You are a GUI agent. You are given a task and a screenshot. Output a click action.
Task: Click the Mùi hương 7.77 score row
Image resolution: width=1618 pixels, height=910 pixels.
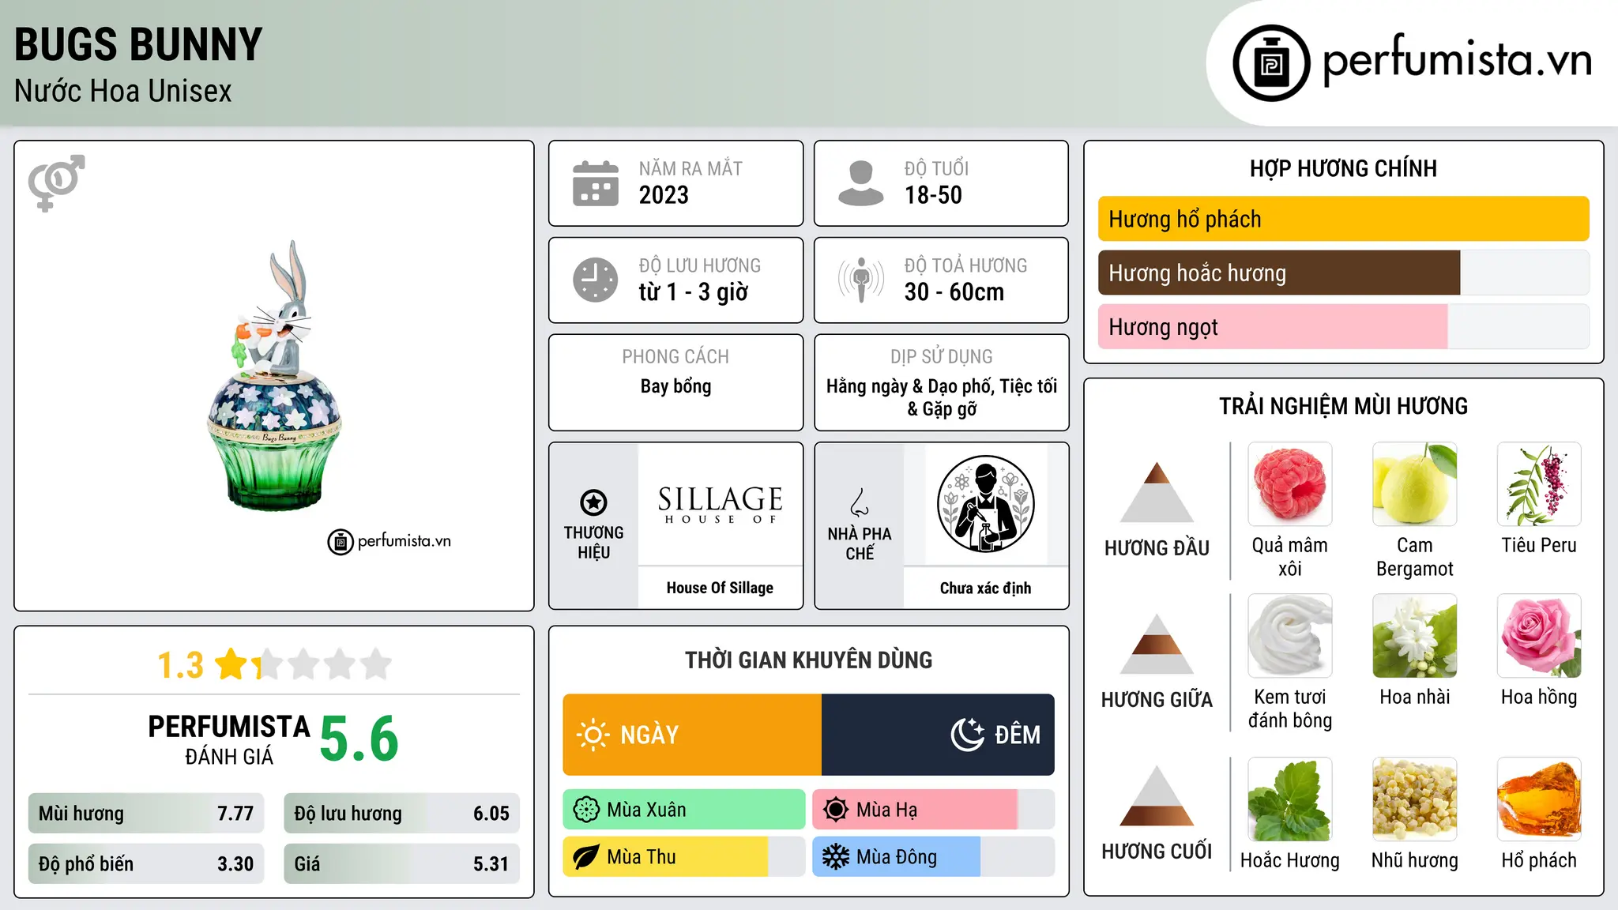click(x=146, y=813)
